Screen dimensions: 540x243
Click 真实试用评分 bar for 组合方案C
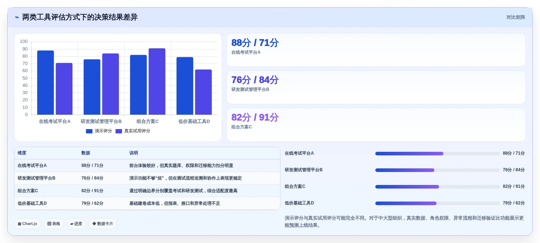click(157, 81)
